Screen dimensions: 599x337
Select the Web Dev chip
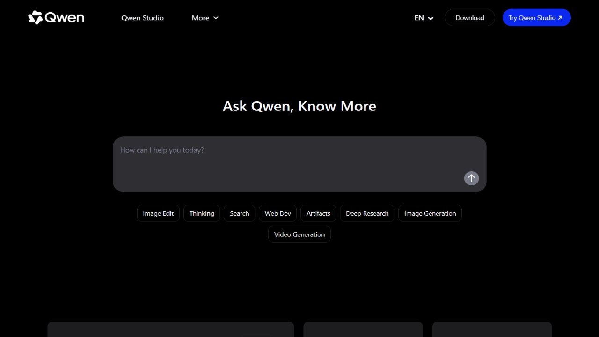tap(278, 213)
